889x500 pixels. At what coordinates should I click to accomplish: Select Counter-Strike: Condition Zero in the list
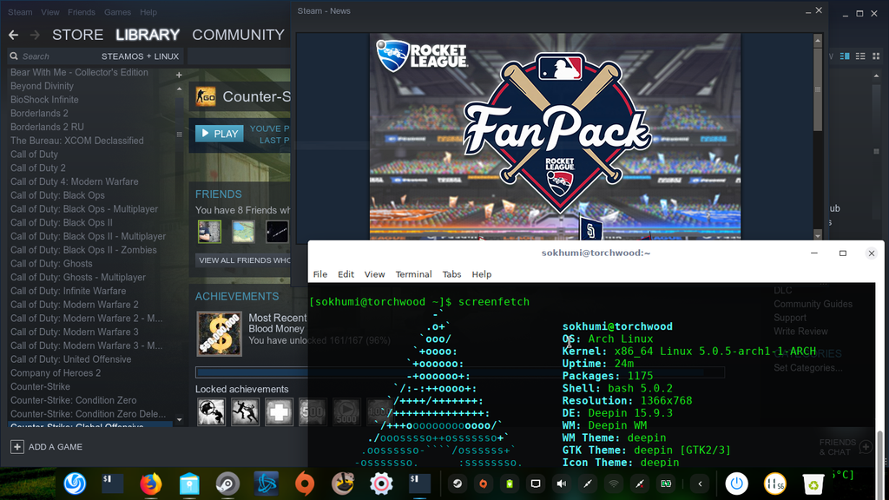(x=74, y=400)
